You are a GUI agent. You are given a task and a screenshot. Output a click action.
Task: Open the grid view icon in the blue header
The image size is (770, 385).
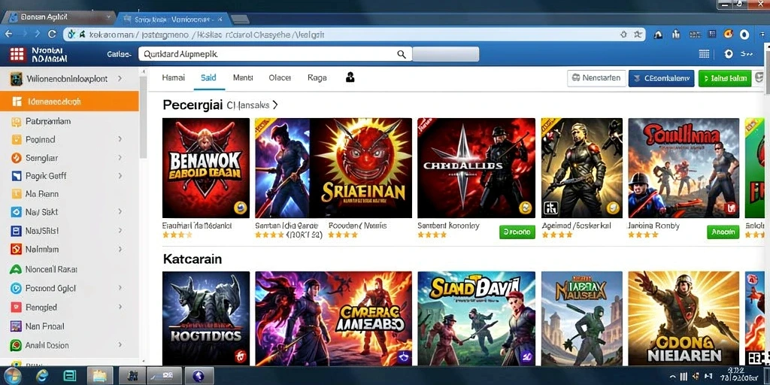tap(704, 54)
